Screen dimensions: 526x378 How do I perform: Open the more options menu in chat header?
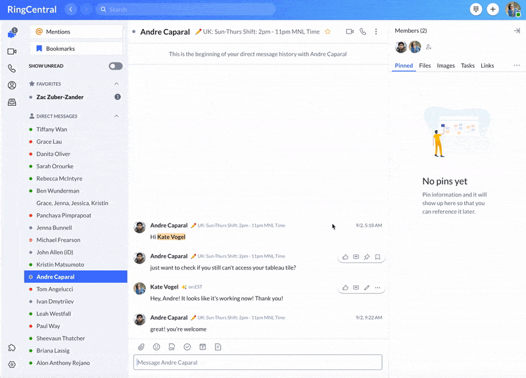pos(376,32)
